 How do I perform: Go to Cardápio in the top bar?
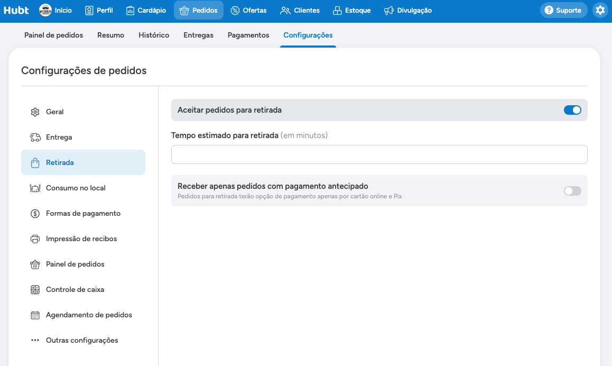click(146, 10)
